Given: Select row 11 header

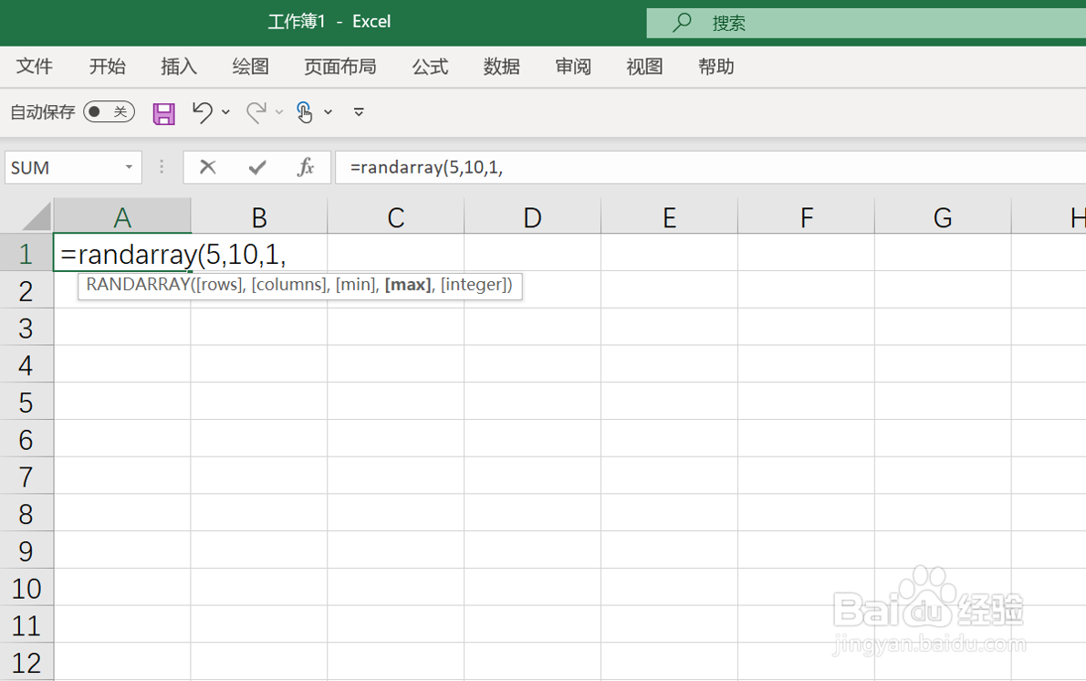Looking at the screenshot, I should coord(26,625).
